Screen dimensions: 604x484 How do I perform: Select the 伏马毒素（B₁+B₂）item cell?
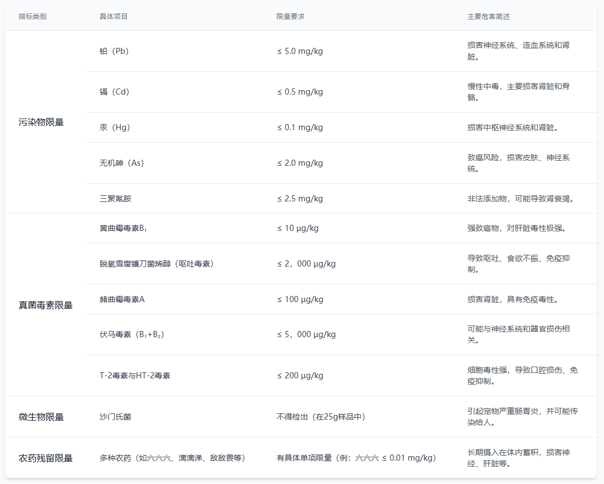point(132,334)
